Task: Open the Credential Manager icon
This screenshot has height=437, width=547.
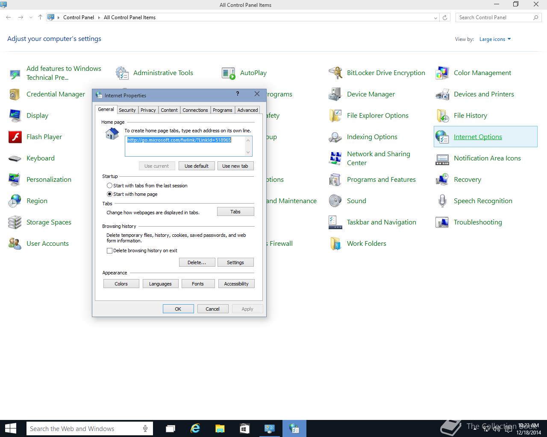Action: click(15, 94)
